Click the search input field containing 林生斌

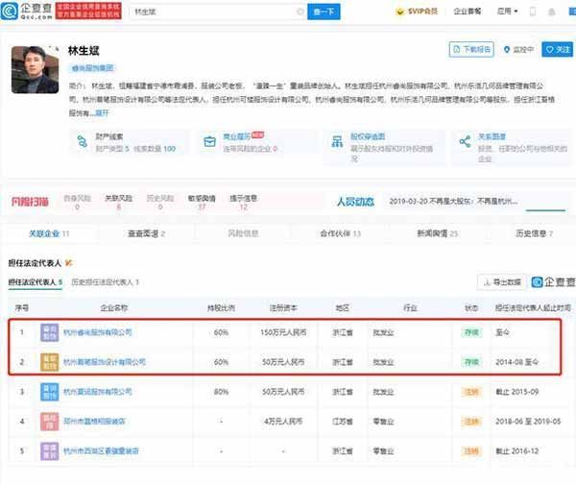tap(211, 12)
